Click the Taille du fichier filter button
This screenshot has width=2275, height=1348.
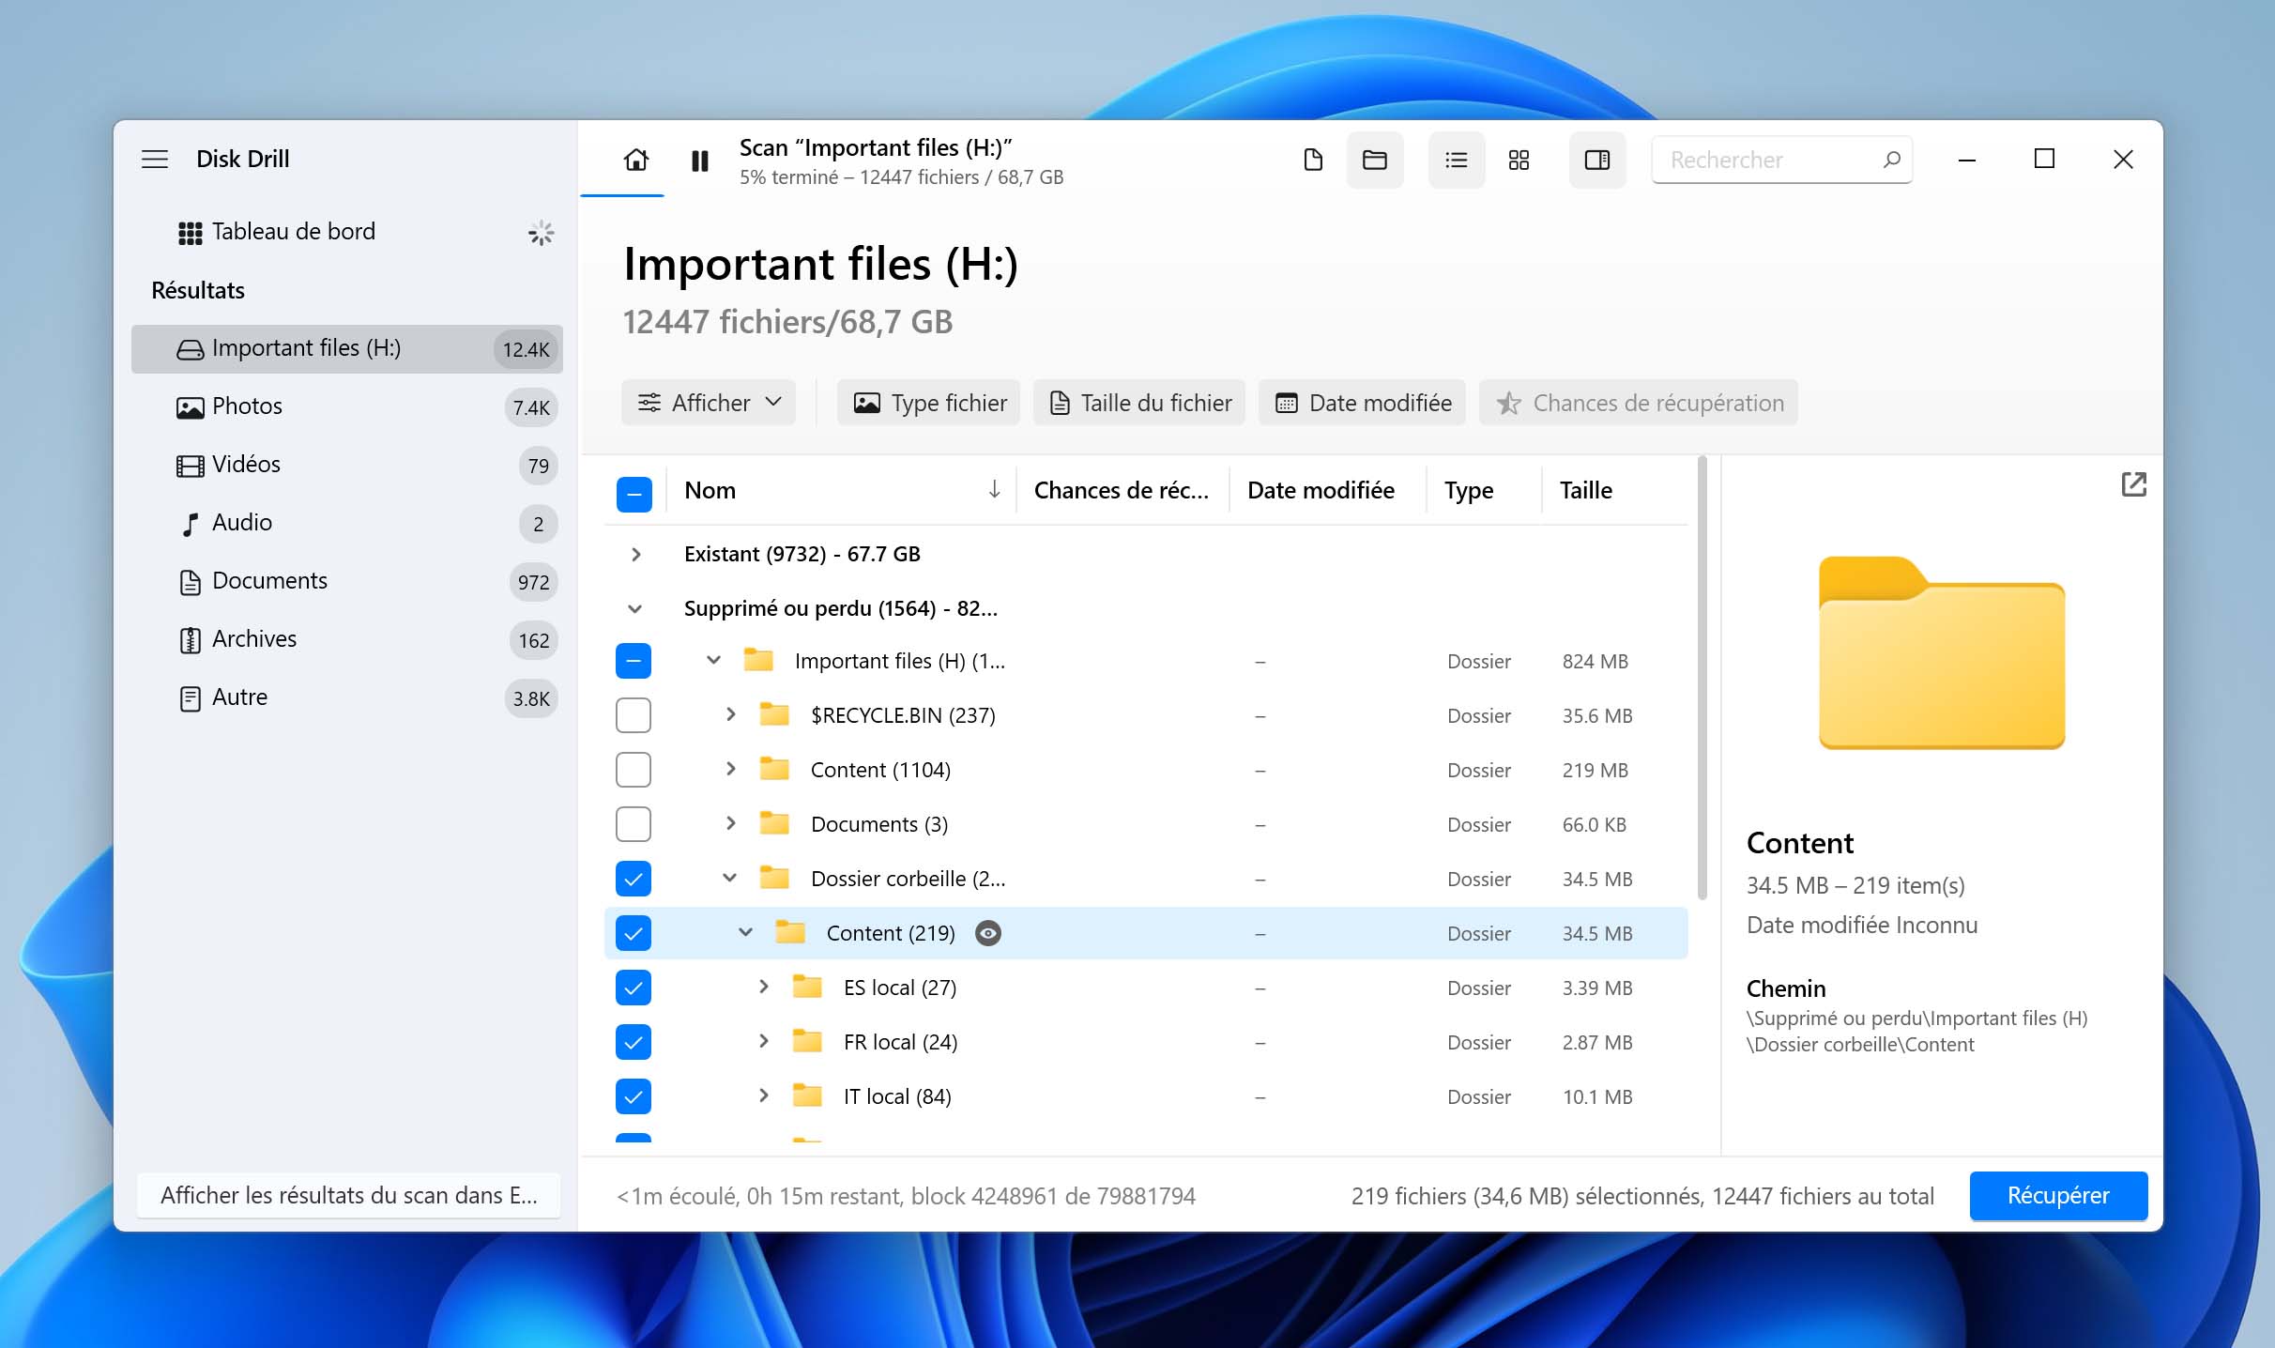[x=1139, y=403]
